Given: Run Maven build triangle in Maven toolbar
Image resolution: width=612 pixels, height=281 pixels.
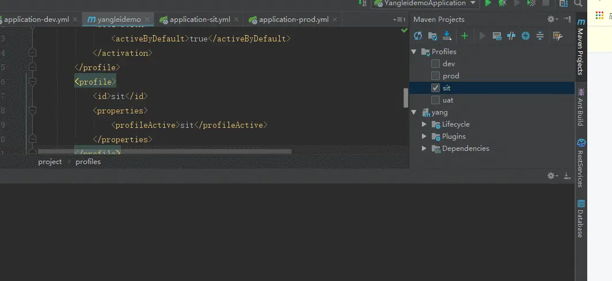Looking at the screenshot, I should click(482, 36).
